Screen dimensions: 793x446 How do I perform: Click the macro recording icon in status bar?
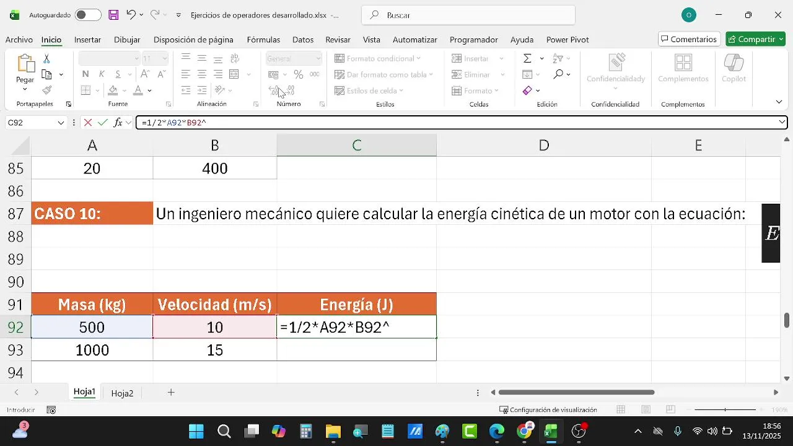51,410
